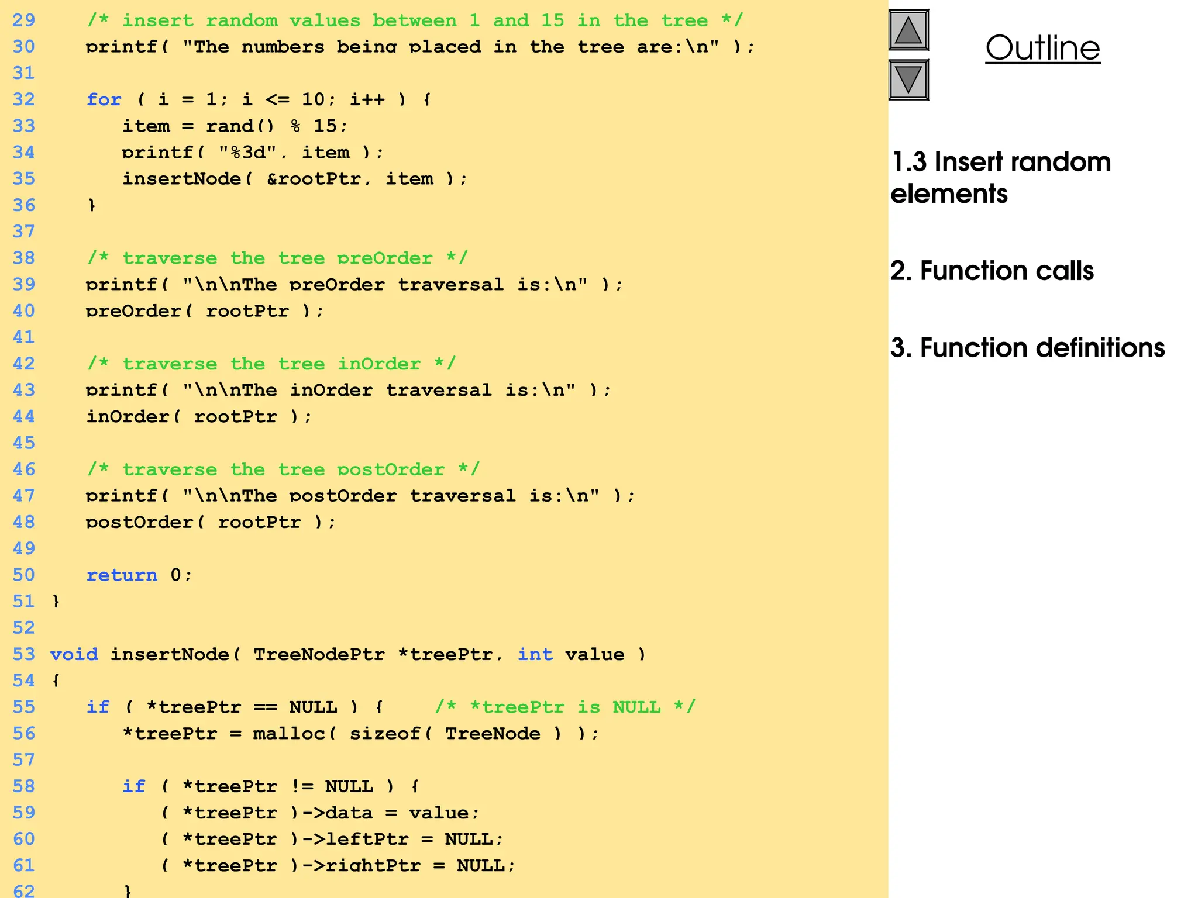Open the Outline heading link
This screenshot has height=898, width=1198.
pos(1042,48)
